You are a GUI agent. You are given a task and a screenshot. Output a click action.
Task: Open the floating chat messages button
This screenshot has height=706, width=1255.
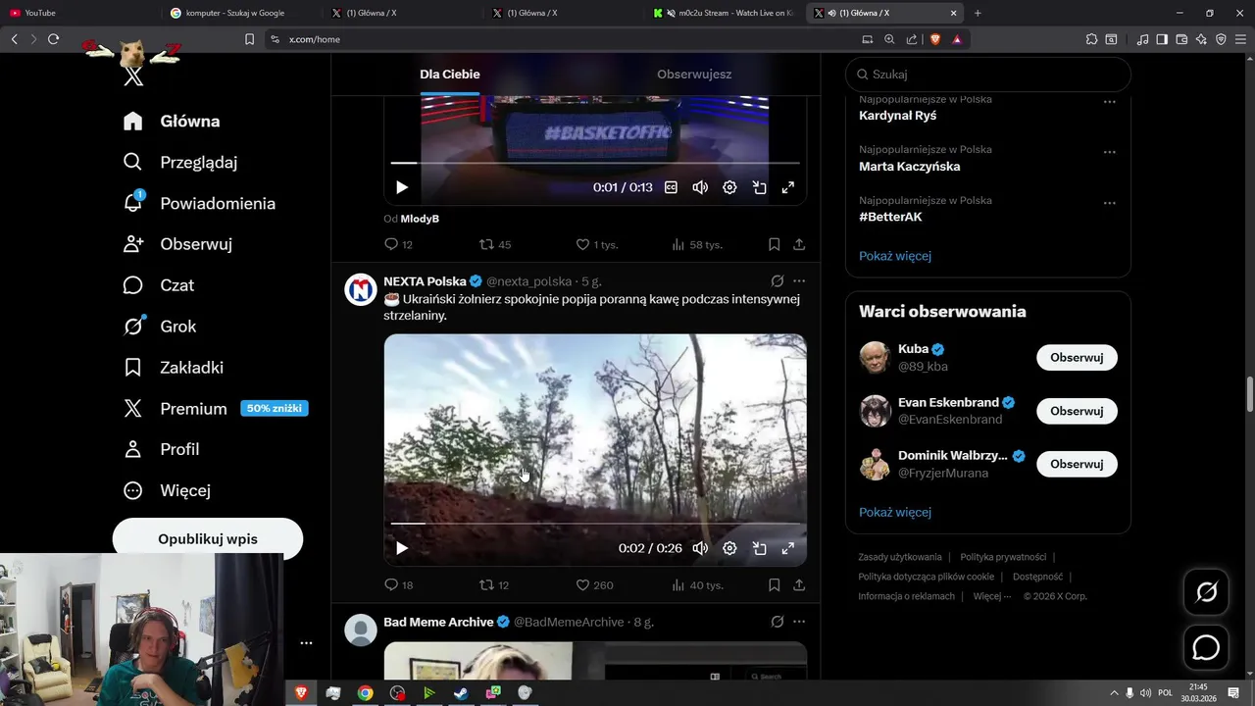tap(1206, 648)
